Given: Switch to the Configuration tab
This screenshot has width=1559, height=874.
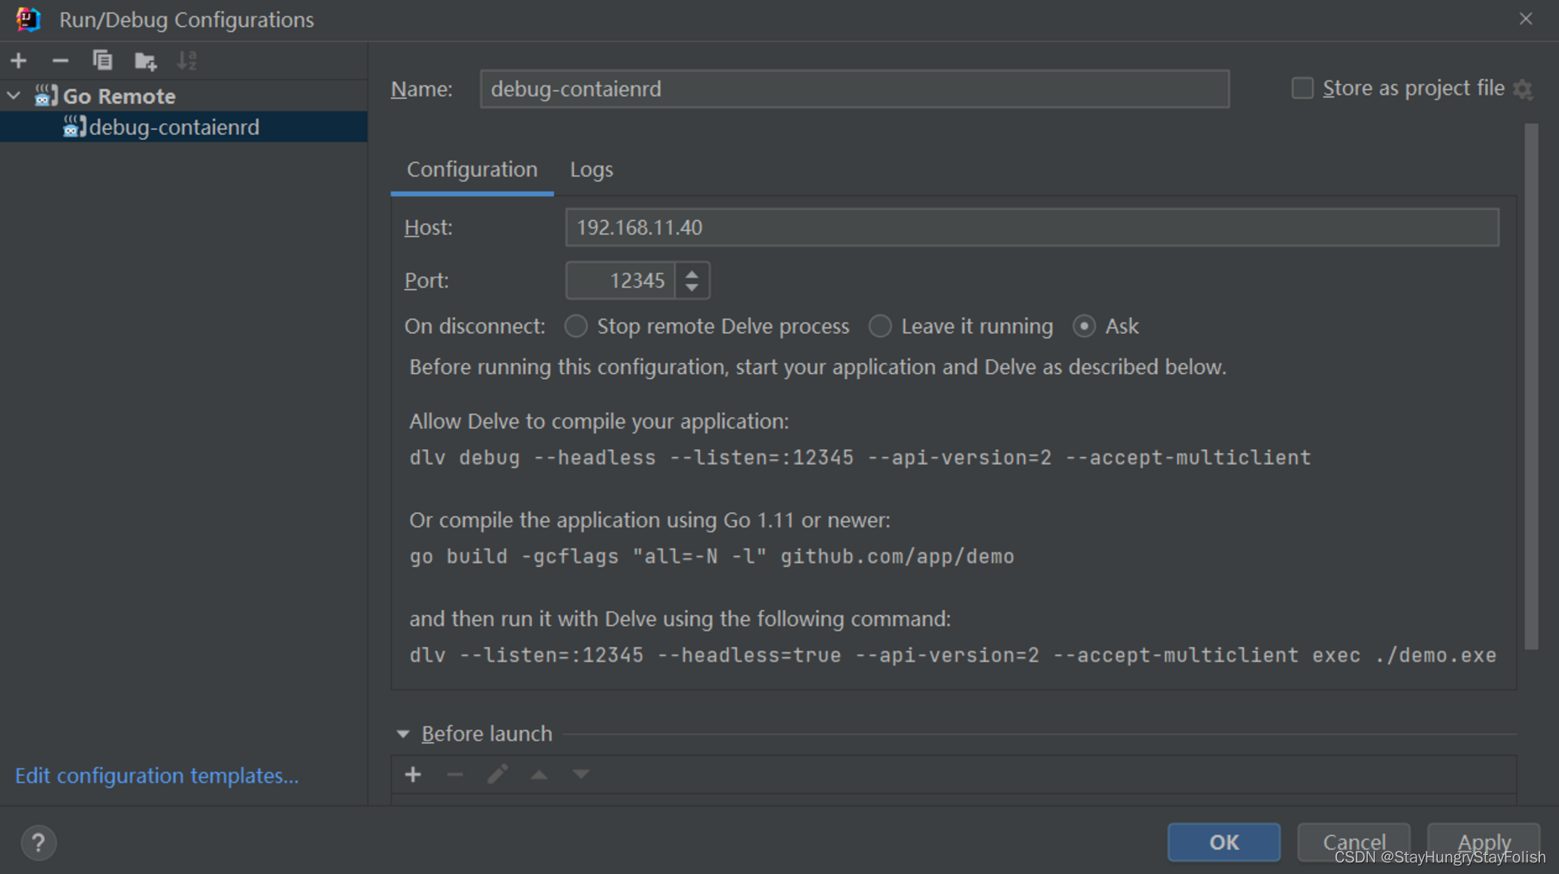Looking at the screenshot, I should tap(472, 170).
